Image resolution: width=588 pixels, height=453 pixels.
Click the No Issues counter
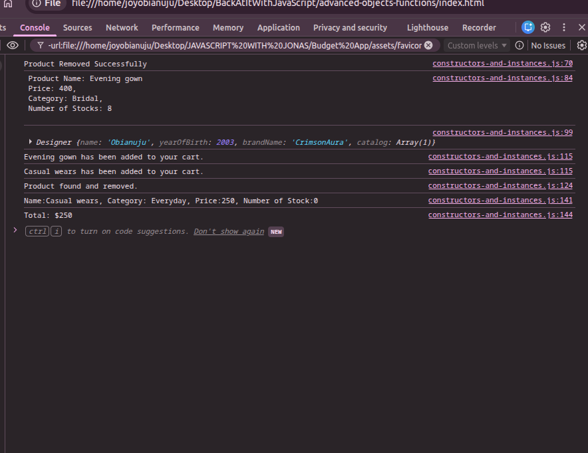click(548, 45)
